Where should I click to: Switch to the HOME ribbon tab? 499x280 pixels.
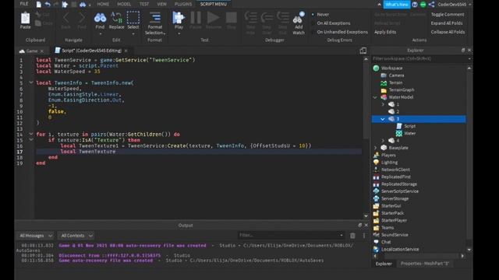tap(103, 4)
